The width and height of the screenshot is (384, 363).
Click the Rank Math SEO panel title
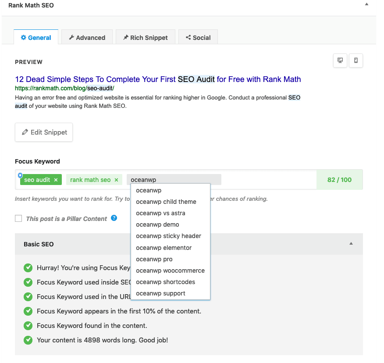pyautogui.click(x=31, y=5)
